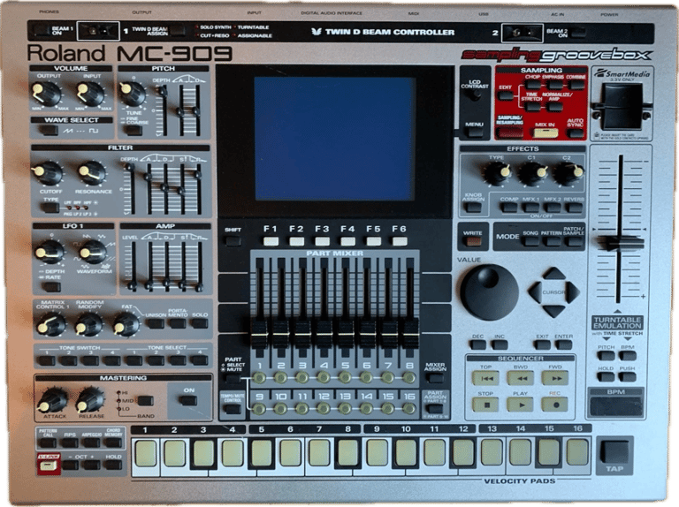Click the cursor right arrow
Image resolution: width=679 pixels, height=507 pixels.
point(573,292)
